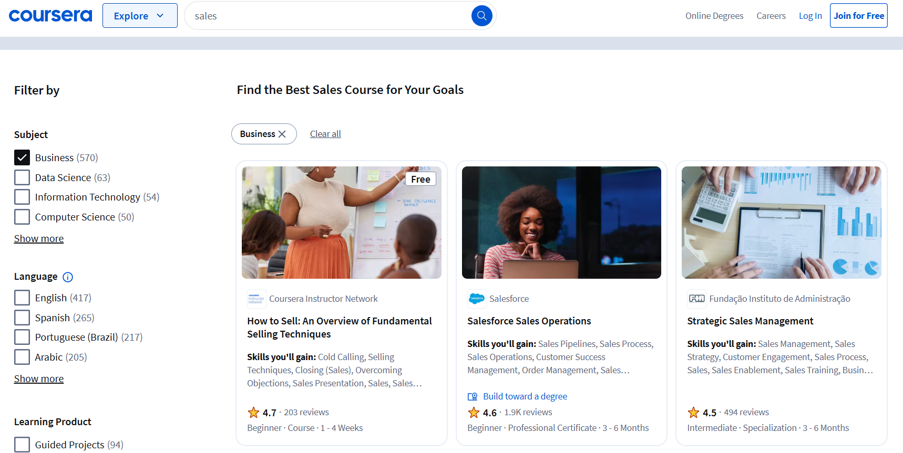Tick the Guided Projects checkbox
The height and width of the screenshot is (453, 903).
(x=22, y=445)
